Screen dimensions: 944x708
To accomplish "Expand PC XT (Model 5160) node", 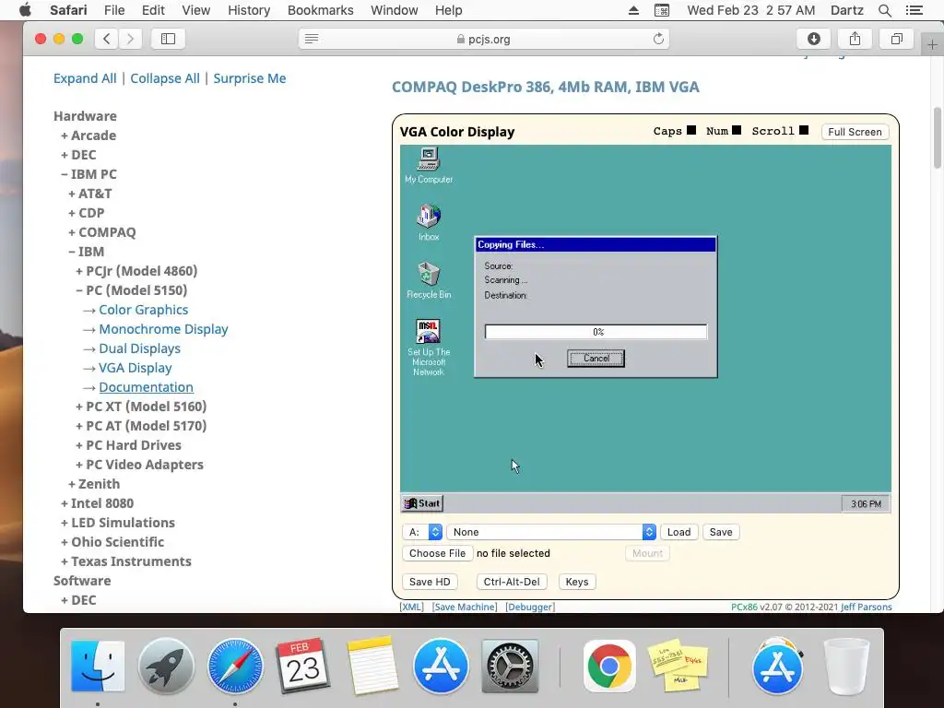I will [x=141, y=407].
